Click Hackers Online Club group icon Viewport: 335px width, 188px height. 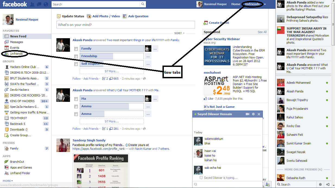(7, 67)
